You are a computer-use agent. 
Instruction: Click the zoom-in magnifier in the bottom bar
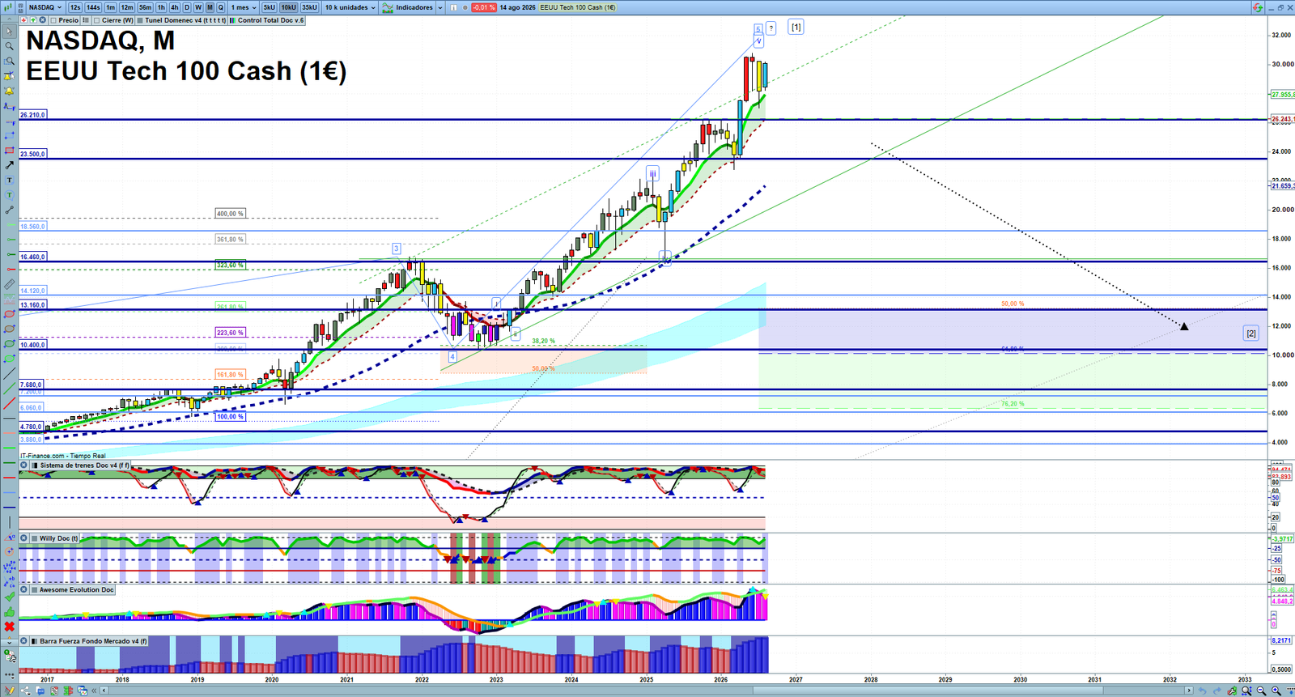tap(1276, 691)
